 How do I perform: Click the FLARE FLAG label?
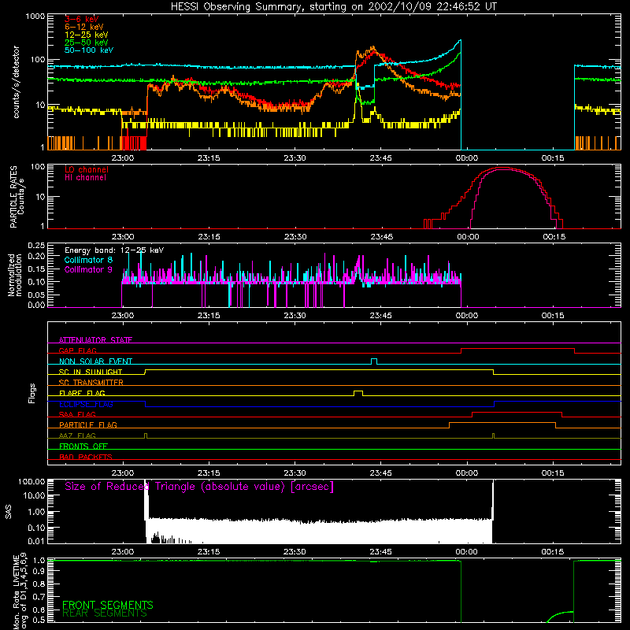point(82,393)
